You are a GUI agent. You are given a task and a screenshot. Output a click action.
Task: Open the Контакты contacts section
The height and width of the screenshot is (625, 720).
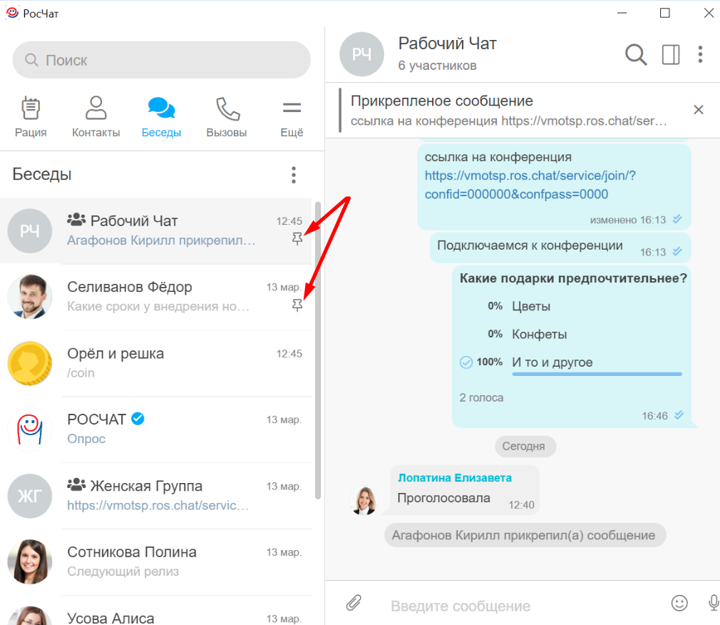[x=96, y=117]
